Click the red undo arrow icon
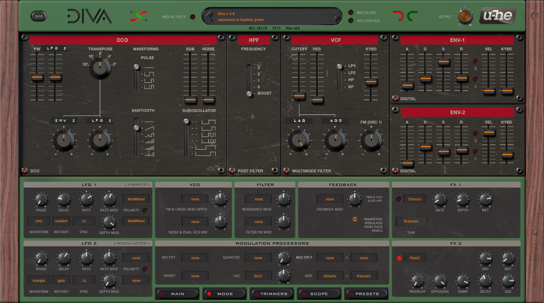Viewport: 544px width, 303px height. pos(398,16)
